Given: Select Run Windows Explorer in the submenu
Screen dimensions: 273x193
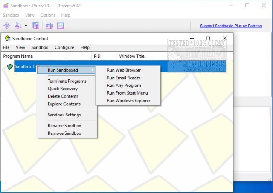Looking at the screenshot, I should [128, 101].
